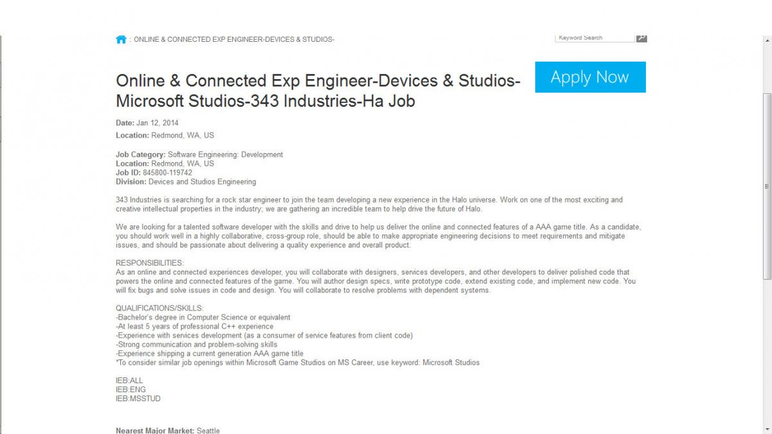Click the scrollbar up arrow
This screenshot has width=772, height=434.
[x=766, y=39]
